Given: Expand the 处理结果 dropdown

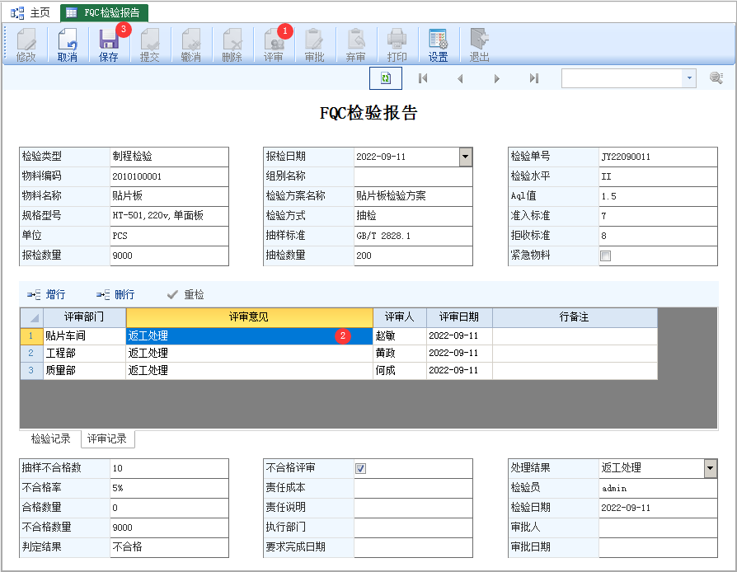Looking at the screenshot, I should 710,468.
